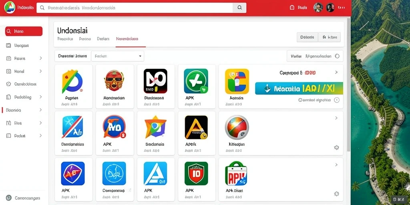This screenshot has width=410, height=205.
Task: Click the magnifier button at the search bar's right end
Action: [x=239, y=8]
